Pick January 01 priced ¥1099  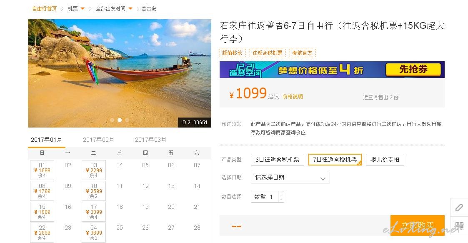[x=42, y=170]
